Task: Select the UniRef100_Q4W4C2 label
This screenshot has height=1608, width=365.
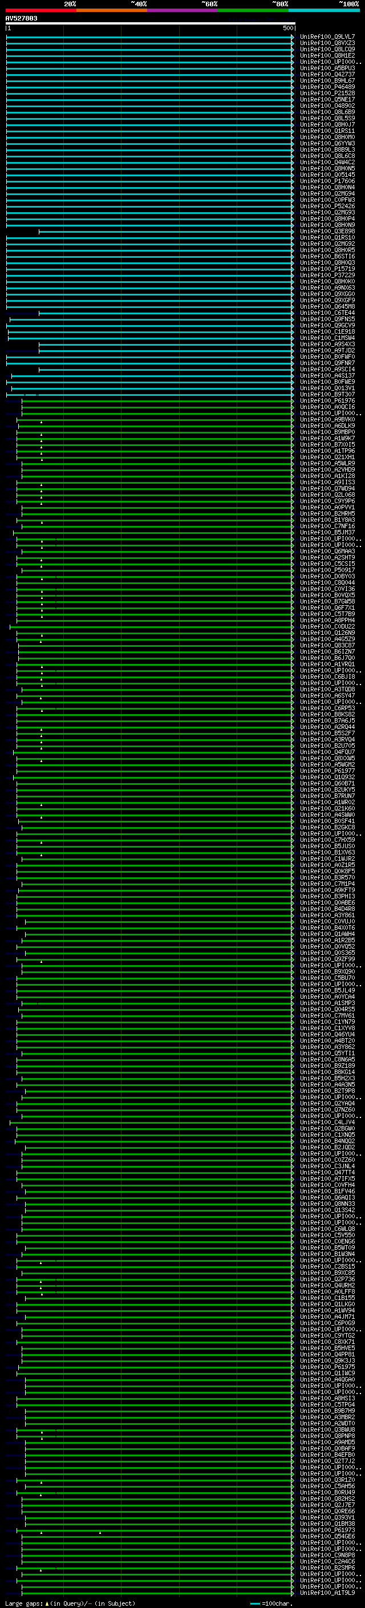Action: click(327, 163)
